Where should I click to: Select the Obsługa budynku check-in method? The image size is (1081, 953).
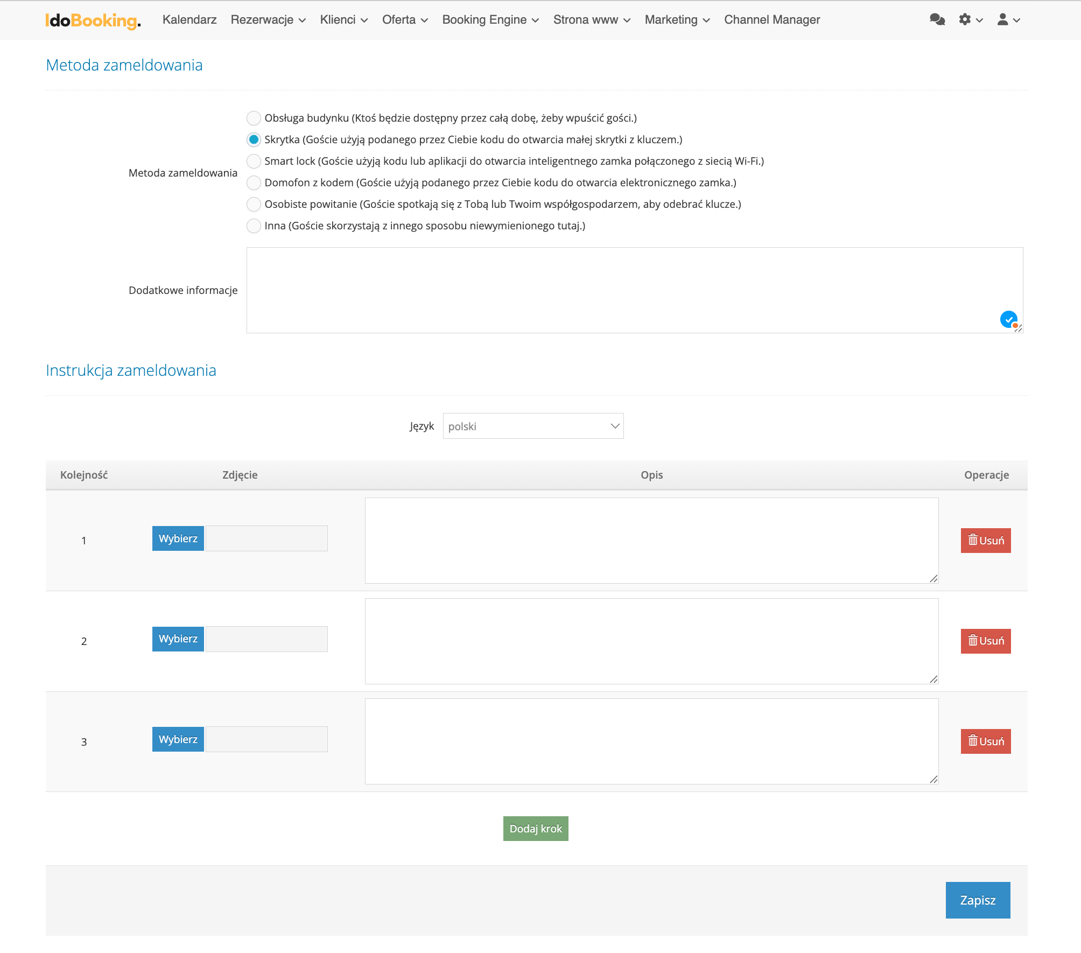point(254,118)
